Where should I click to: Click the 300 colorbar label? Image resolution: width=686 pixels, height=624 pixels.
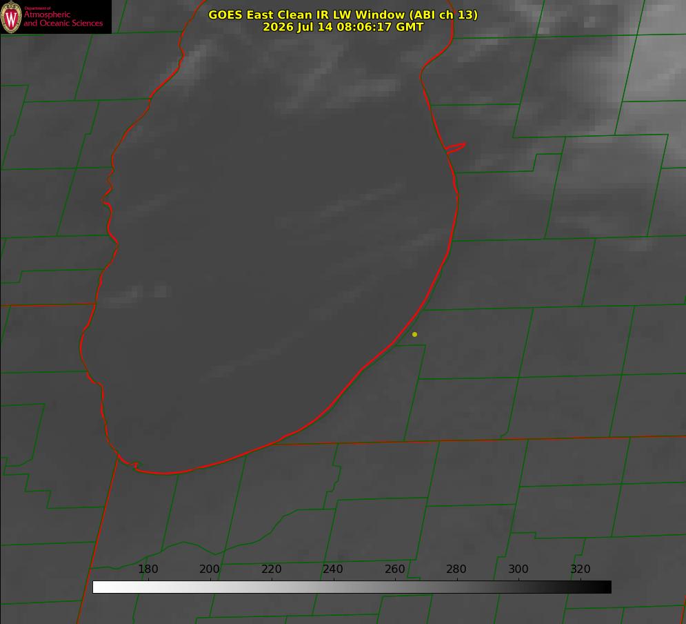pyautogui.click(x=518, y=569)
